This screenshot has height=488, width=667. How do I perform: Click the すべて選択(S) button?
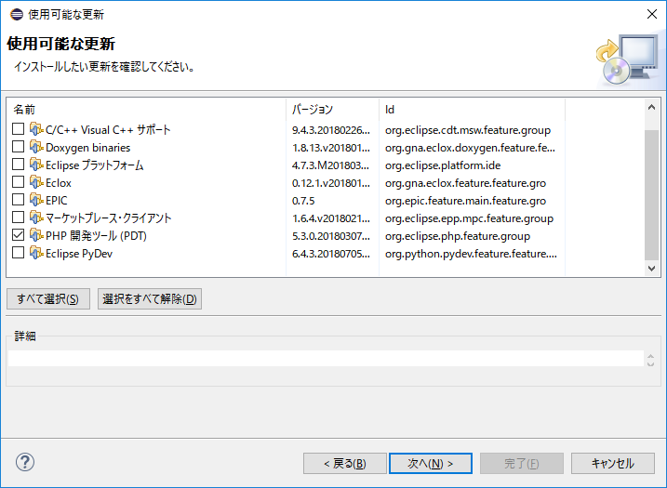(48, 298)
